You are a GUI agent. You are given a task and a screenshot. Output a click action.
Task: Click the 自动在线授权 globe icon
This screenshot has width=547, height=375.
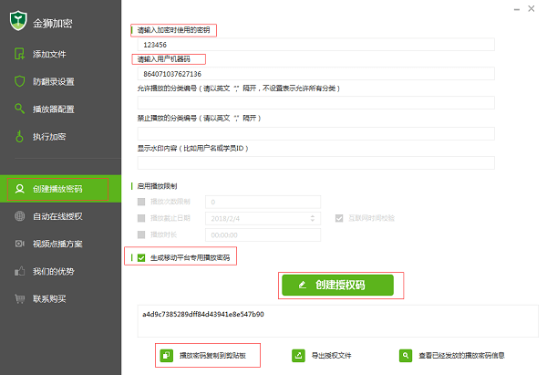19,216
